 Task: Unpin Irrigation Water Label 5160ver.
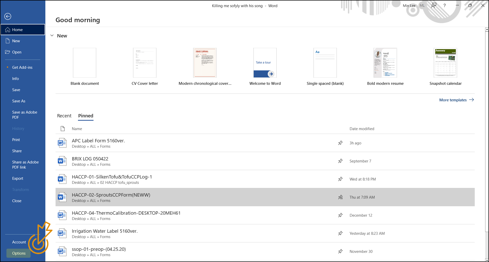[x=340, y=233]
